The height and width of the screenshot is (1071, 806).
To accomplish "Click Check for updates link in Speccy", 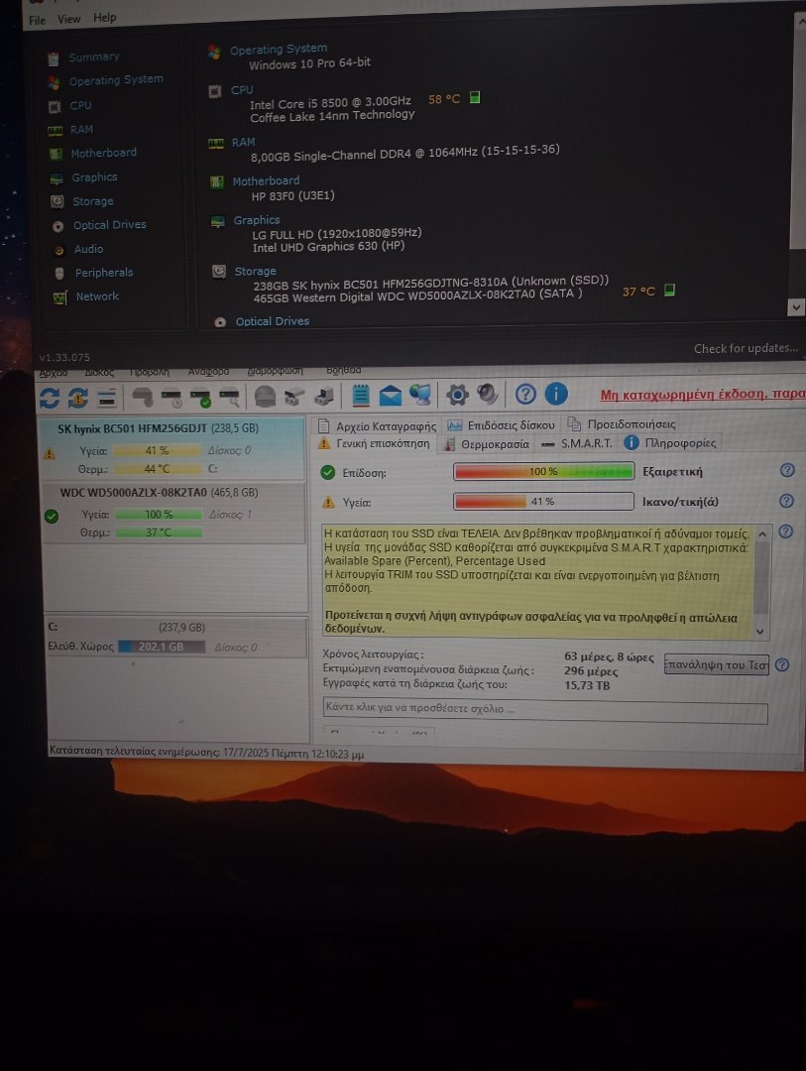I will click(x=746, y=348).
